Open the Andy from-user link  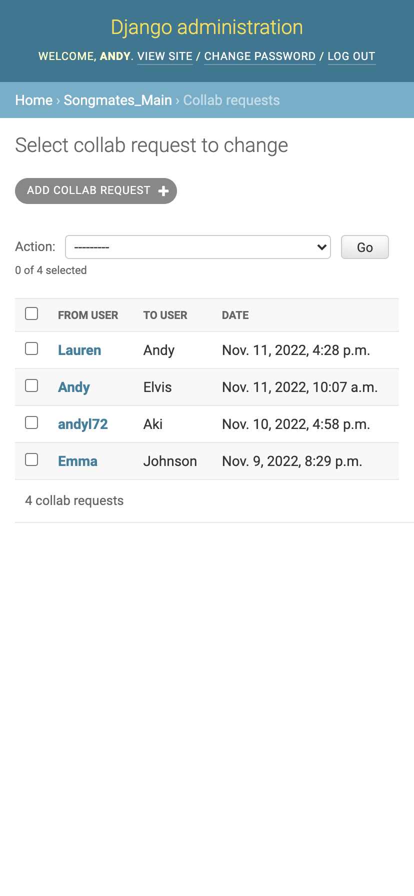click(74, 387)
